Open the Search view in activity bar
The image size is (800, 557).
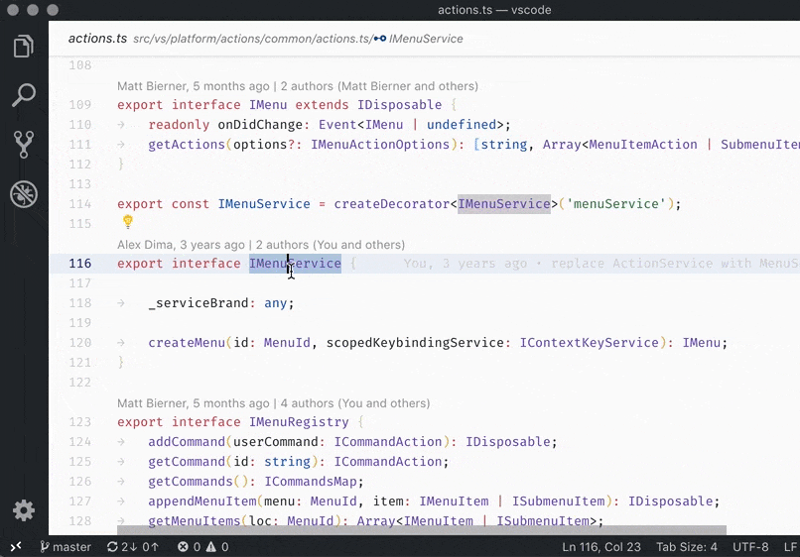[23, 95]
